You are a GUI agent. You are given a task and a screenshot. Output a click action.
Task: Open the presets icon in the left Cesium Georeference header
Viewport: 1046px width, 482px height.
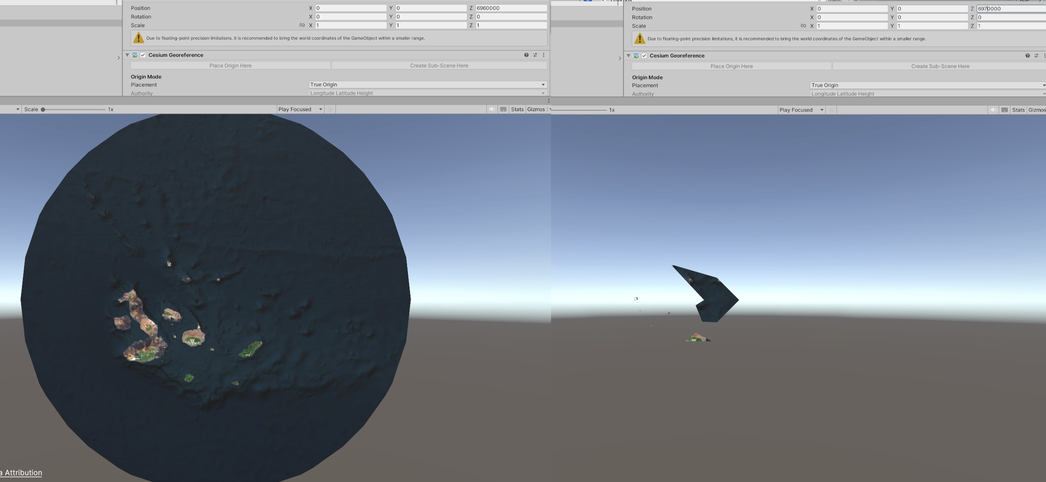coord(535,55)
